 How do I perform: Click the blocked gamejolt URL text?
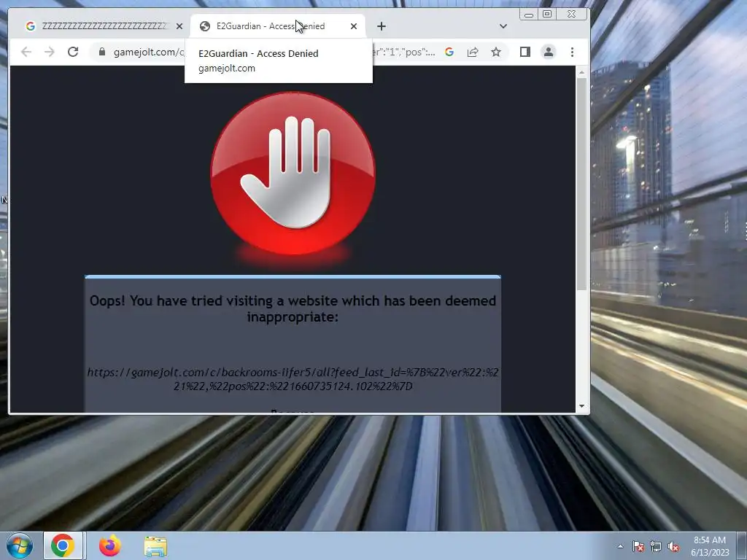(x=293, y=379)
